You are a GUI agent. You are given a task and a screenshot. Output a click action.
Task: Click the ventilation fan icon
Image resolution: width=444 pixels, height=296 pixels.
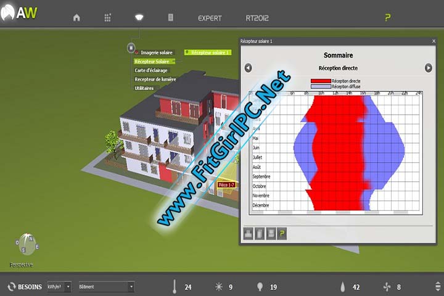386,287
